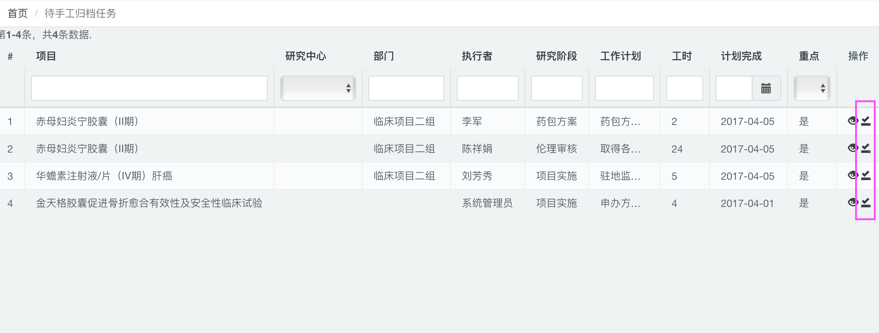Open the 研究中心 filter dropdown

tap(318, 88)
